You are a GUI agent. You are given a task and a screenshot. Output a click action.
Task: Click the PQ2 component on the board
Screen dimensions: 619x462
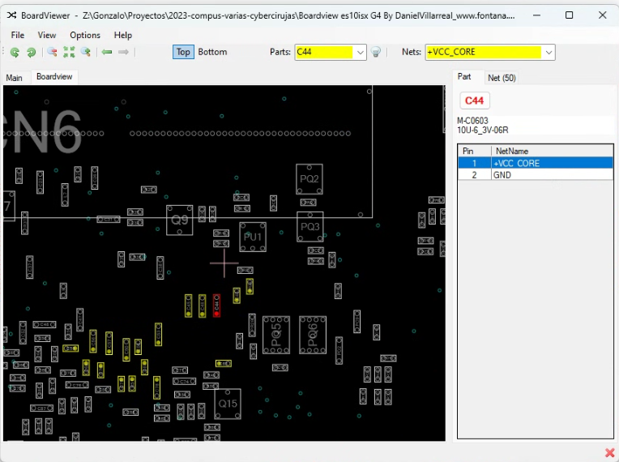309,179
